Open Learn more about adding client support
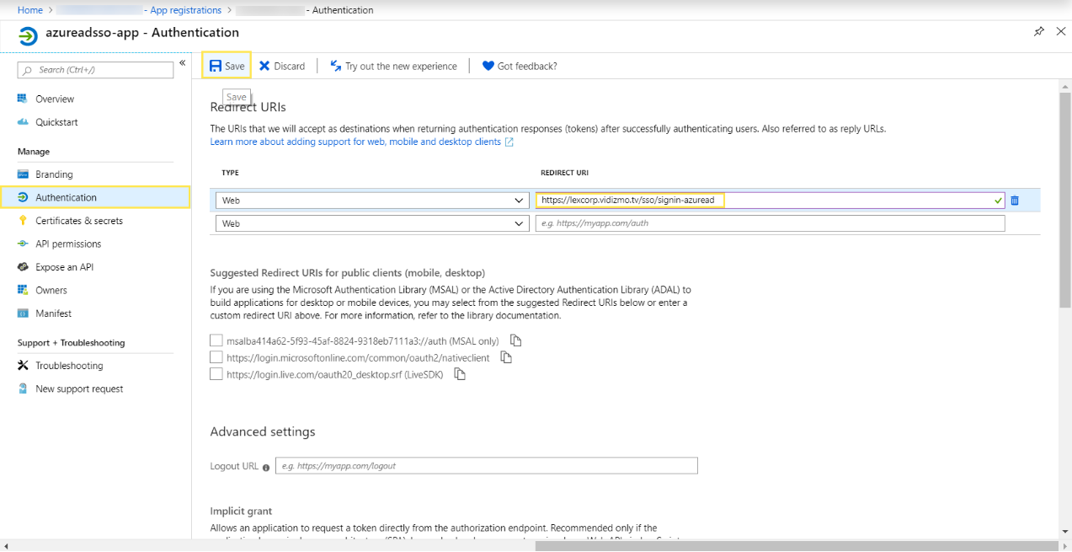This screenshot has height=552, width=1072. coord(355,142)
